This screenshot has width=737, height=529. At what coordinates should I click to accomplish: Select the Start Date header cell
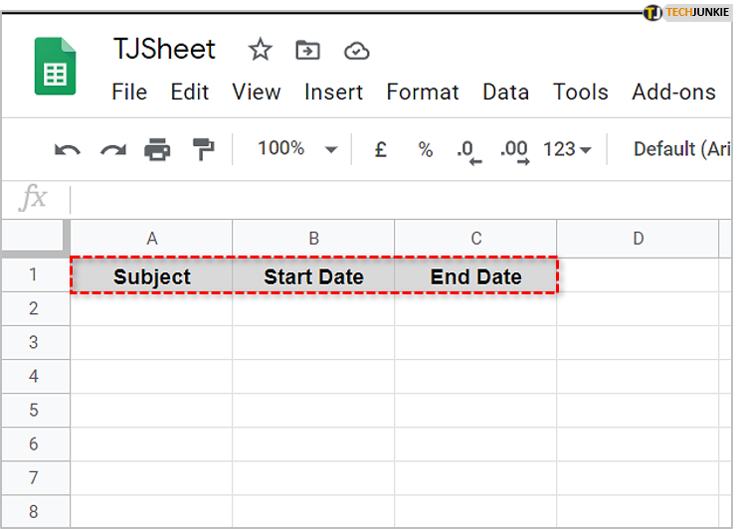313,276
